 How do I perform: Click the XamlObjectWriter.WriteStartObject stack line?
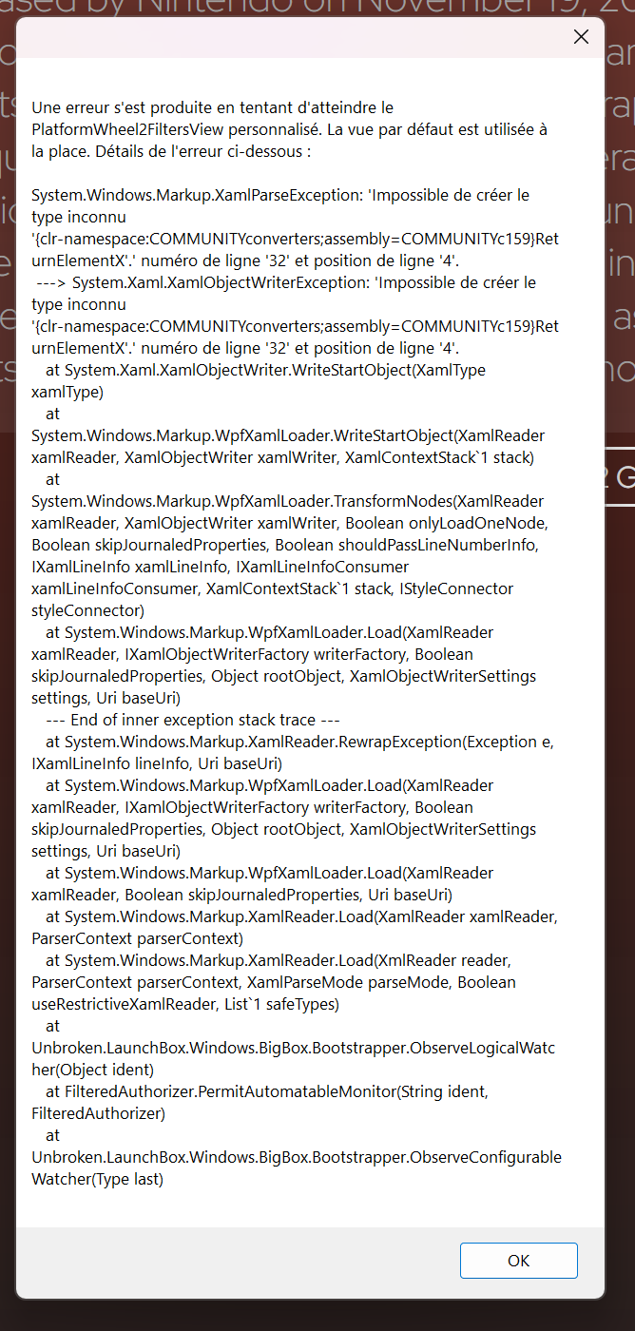pyautogui.click(x=257, y=370)
